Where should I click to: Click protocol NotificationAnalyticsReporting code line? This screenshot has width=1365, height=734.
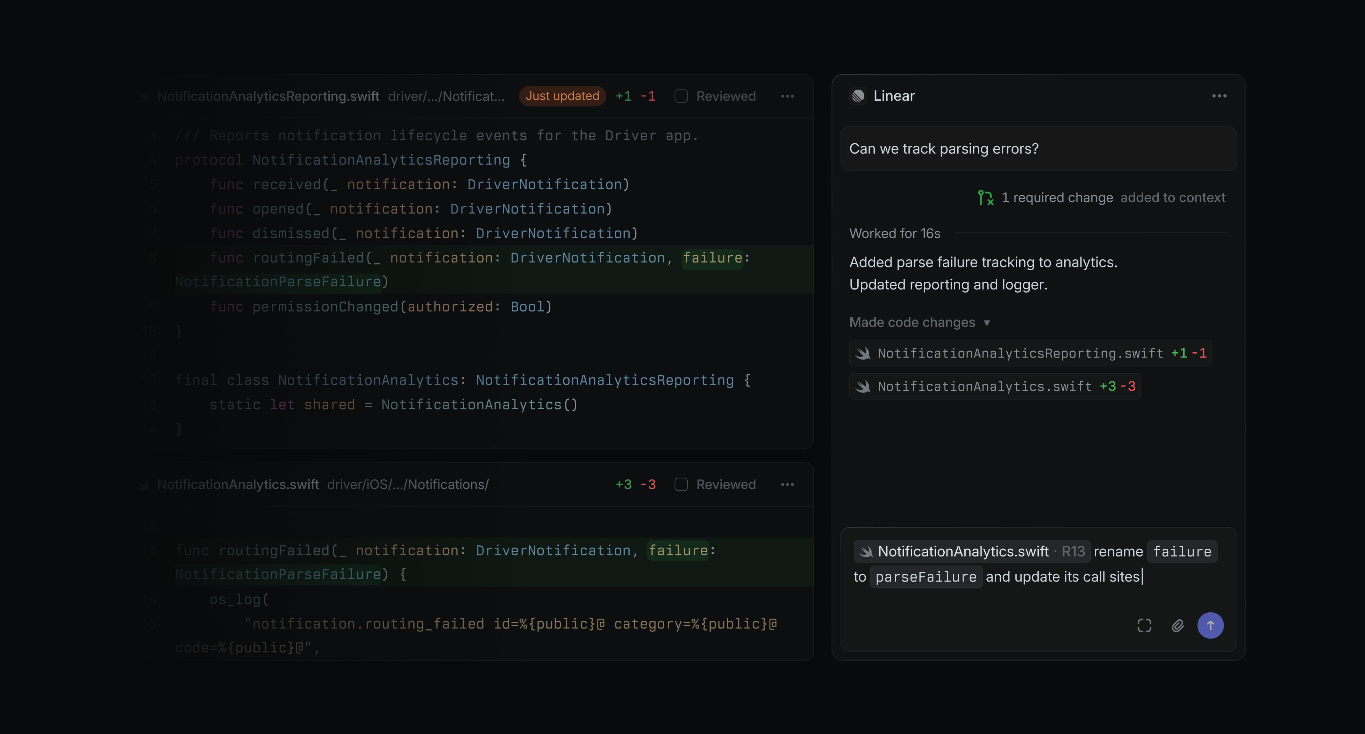click(x=351, y=160)
